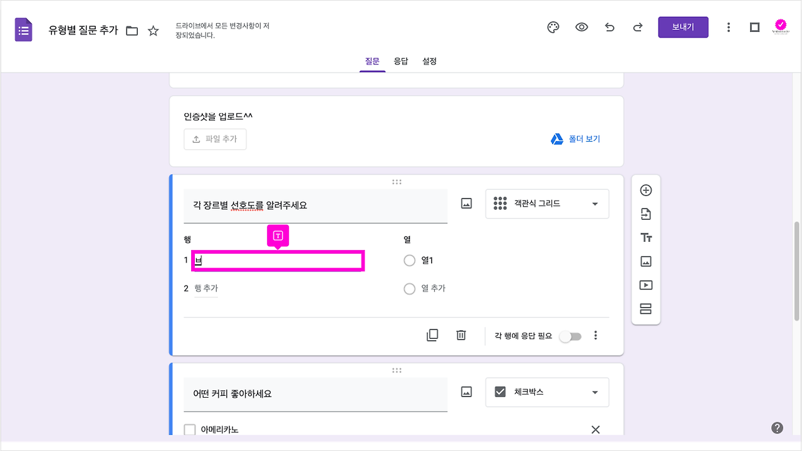This screenshot has width=802, height=451.
Task: Switch to the 응답 tab
Action: pyautogui.click(x=401, y=61)
